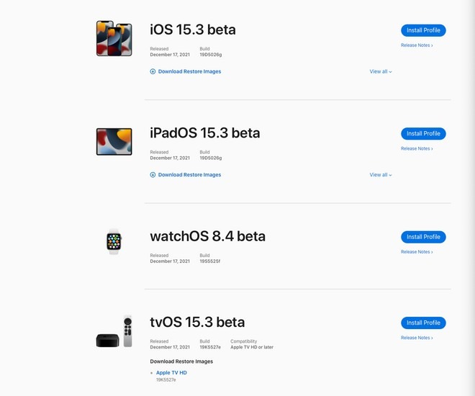
Task: Install Profile for watchOS 8.4 beta
Action: [x=423, y=237]
